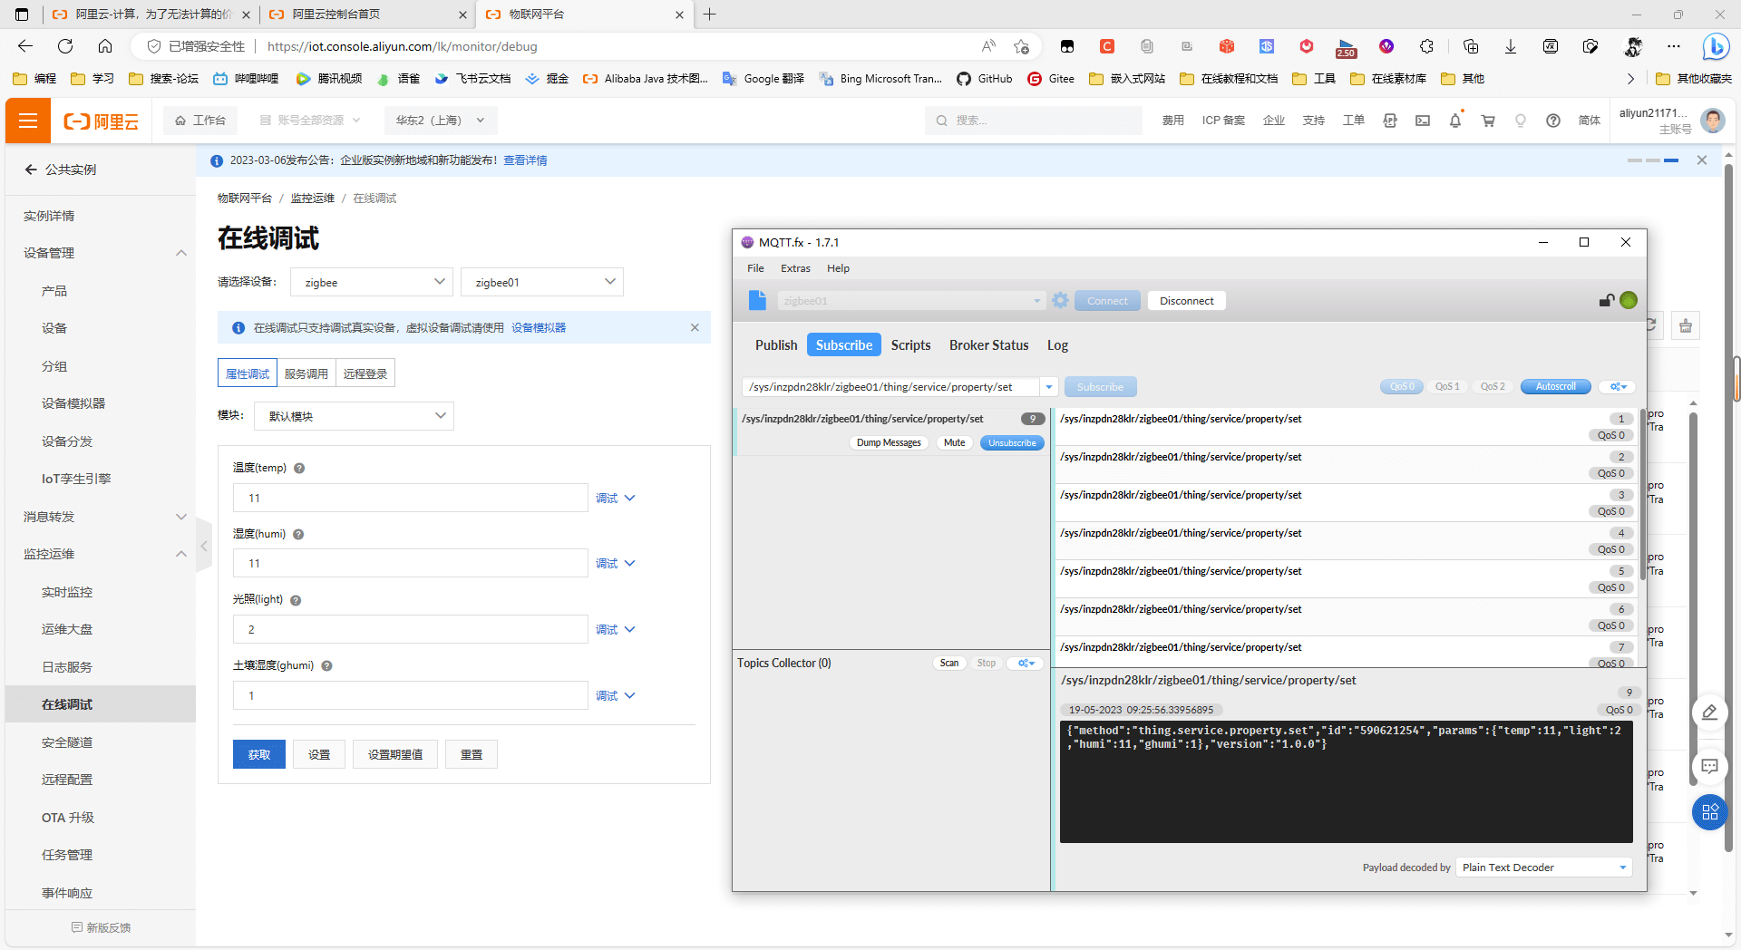Screen dimensions: 1741x950
Task: Open MQTT.fx topic dropdown arrow
Action: pyautogui.click(x=1048, y=387)
